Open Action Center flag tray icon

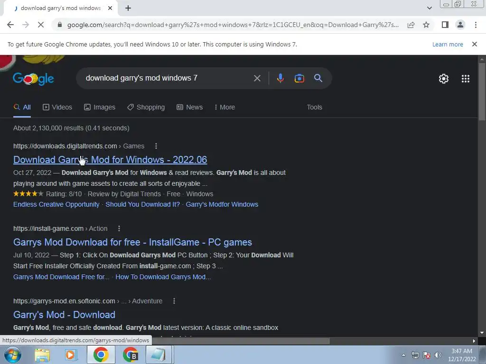(x=427, y=355)
